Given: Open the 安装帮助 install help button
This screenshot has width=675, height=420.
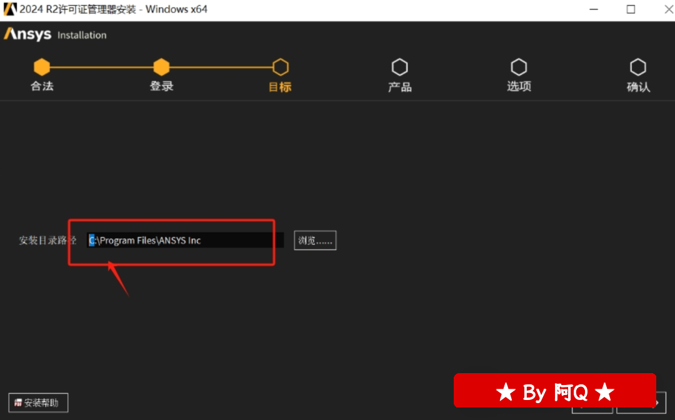Looking at the screenshot, I should (38, 402).
